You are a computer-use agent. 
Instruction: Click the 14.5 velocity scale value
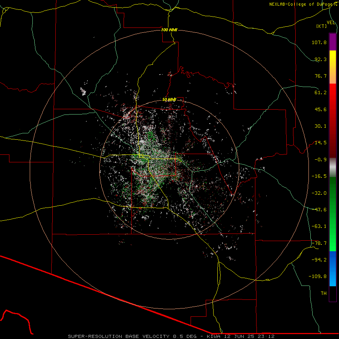pyautogui.click(x=321, y=143)
